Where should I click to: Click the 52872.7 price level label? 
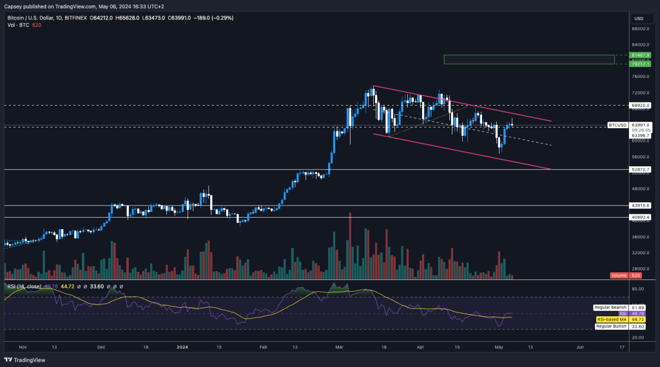[x=640, y=170]
